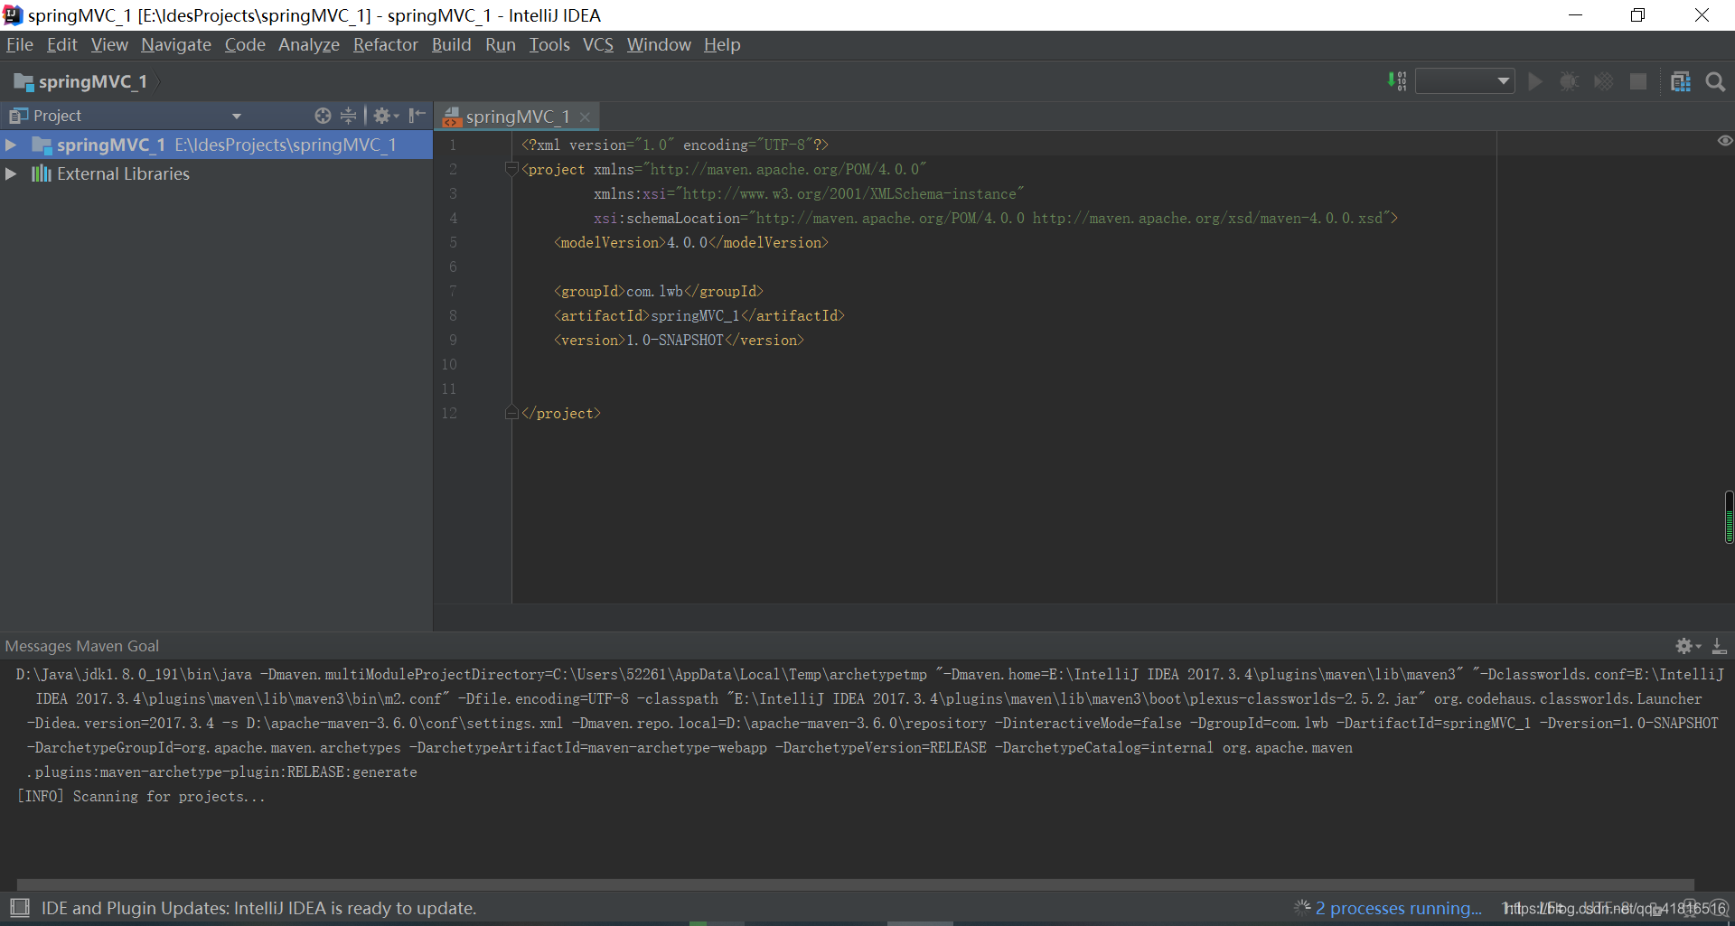Open Messages panel settings gear
Viewport: 1735px width, 926px height.
click(1687, 646)
